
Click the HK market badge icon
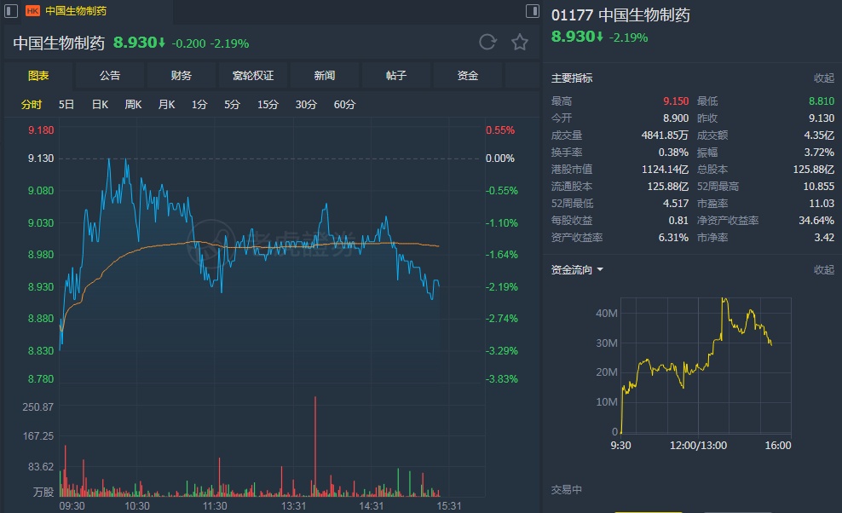[33, 11]
